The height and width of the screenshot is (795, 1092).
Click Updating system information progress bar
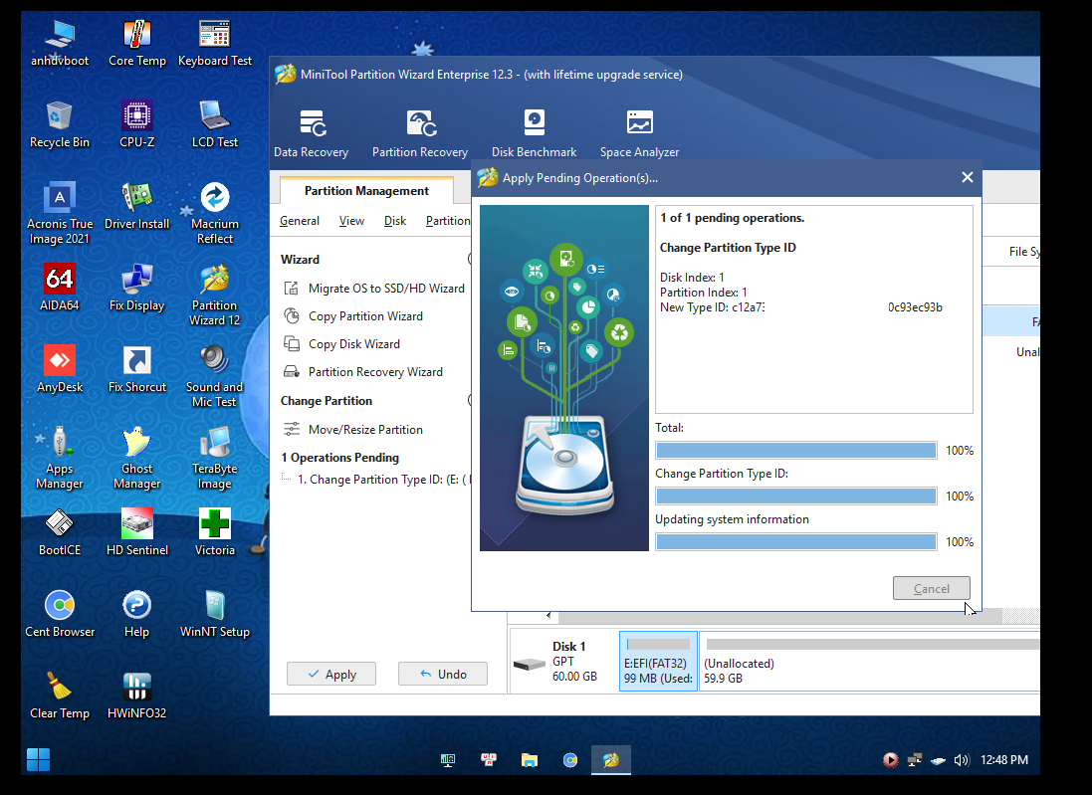[796, 542]
